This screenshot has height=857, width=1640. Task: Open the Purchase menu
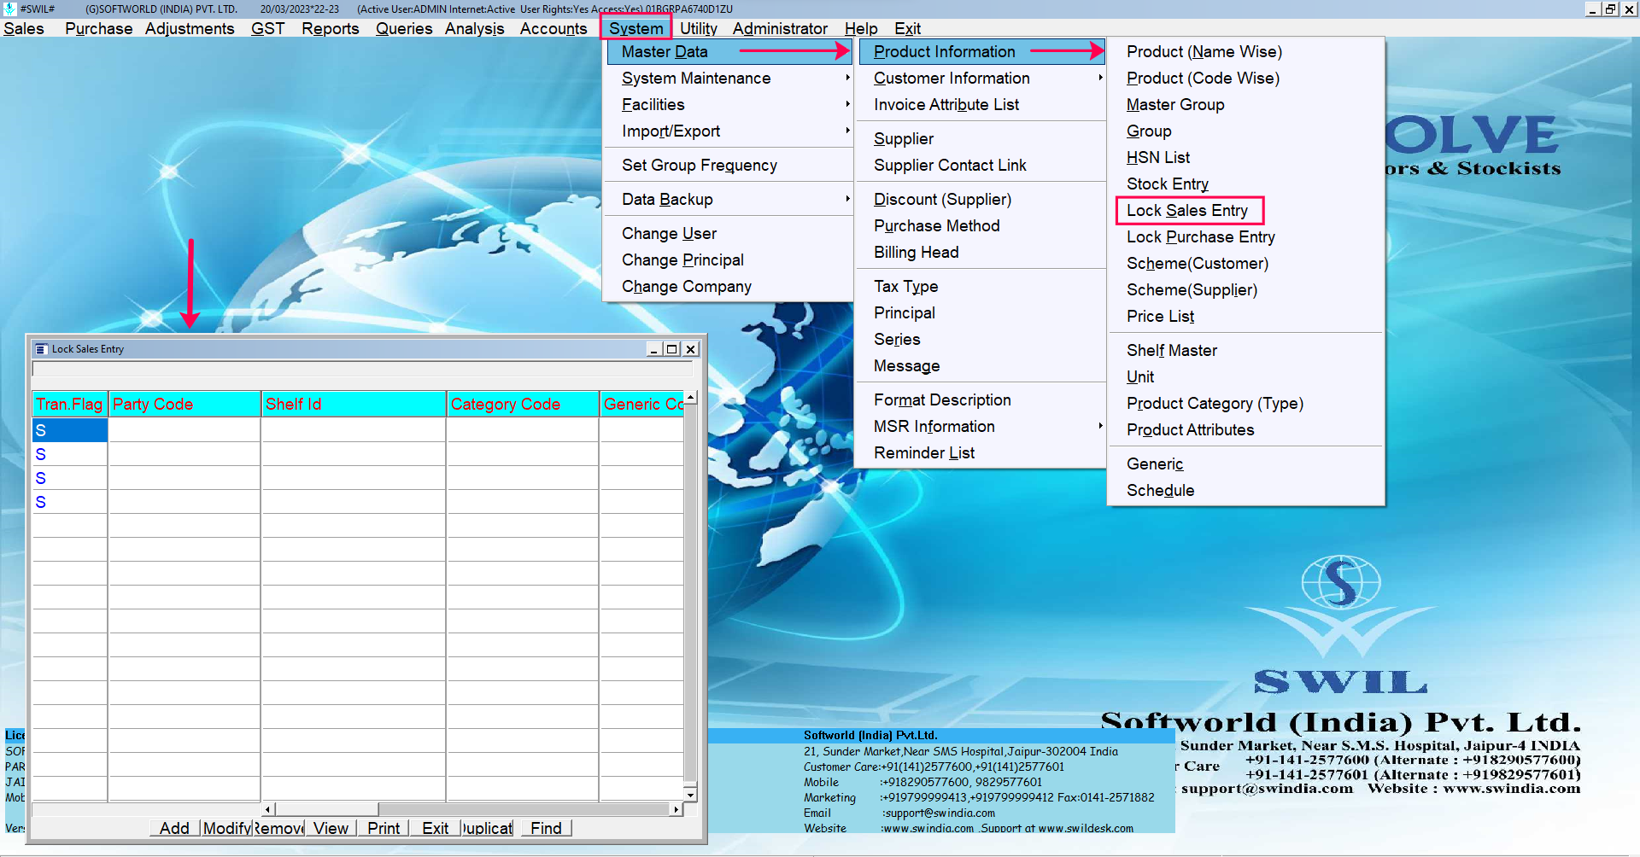click(98, 28)
